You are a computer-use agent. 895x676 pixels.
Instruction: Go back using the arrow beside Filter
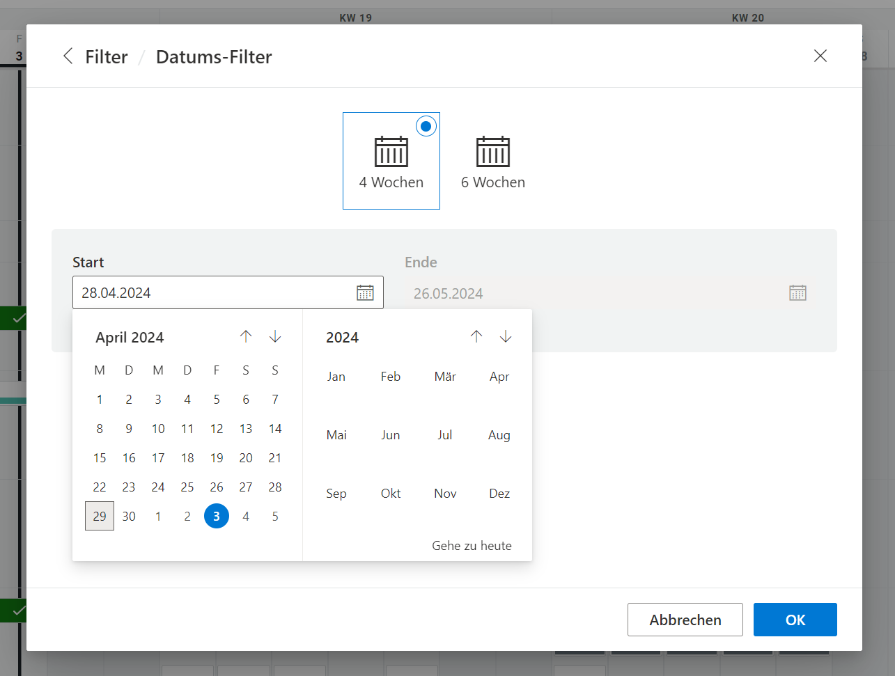pyautogui.click(x=68, y=56)
